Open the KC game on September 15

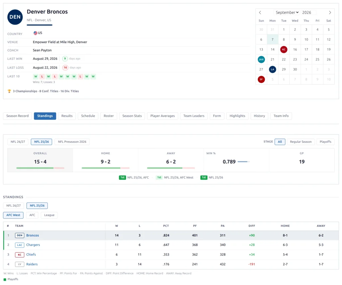(284, 49)
